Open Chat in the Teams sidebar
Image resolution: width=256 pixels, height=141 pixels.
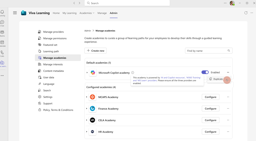point(2,23)
